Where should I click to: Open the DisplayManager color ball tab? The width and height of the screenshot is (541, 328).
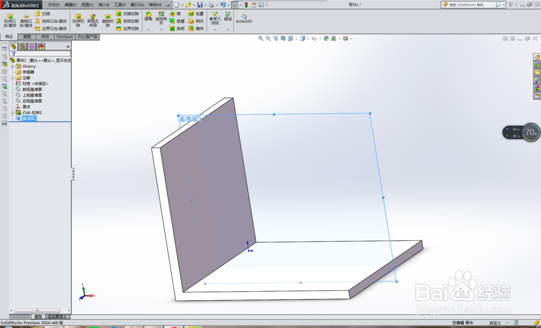(41, 47)
